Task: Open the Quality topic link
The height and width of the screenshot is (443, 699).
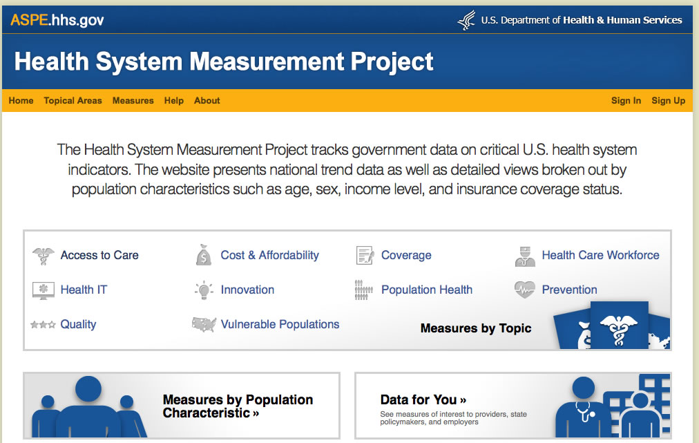Action: [79, 324]
